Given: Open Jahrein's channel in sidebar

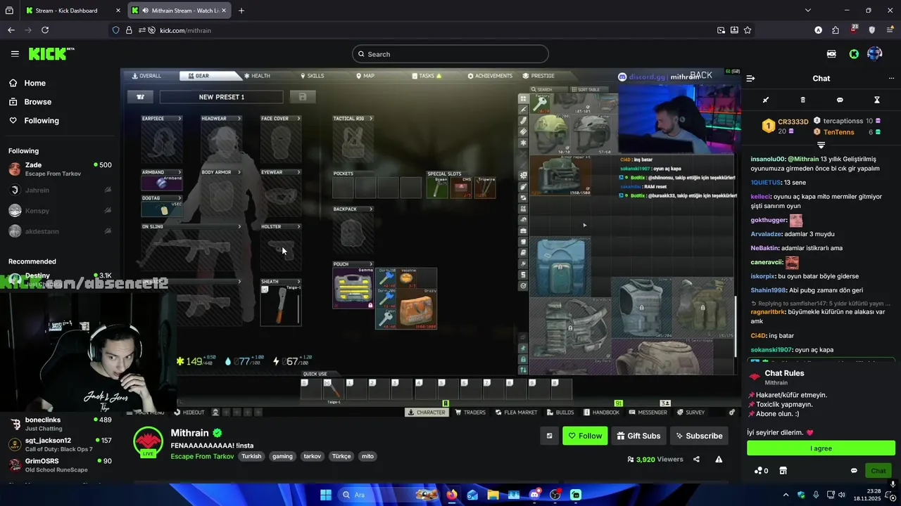Looking at the screenshot, I should [x=60, y=190].
